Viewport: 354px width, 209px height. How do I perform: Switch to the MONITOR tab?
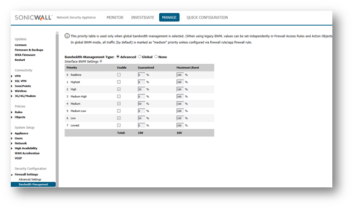114,18
